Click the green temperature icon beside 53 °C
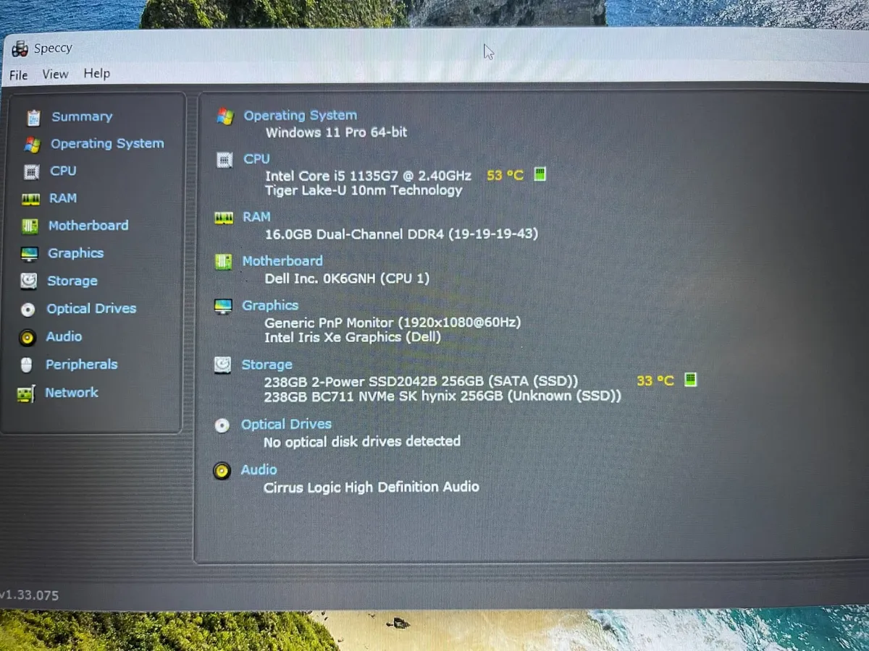The image size is (869, 651). [x=540, y=174]
